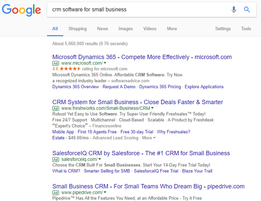Expand the More dropdown after Advanced Lead Scoring
The height and width of the screenshot is (201, 261).
[x=148, y=138]
